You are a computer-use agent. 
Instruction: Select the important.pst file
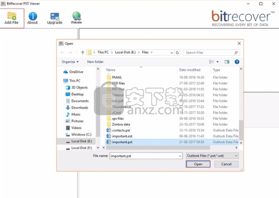tap(172, 142)
